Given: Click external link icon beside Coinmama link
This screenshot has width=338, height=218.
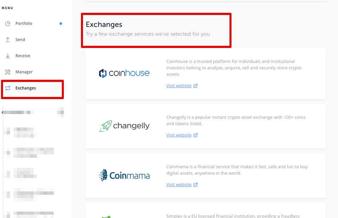Looking at the screenshot, I should [x=196, y=185].
